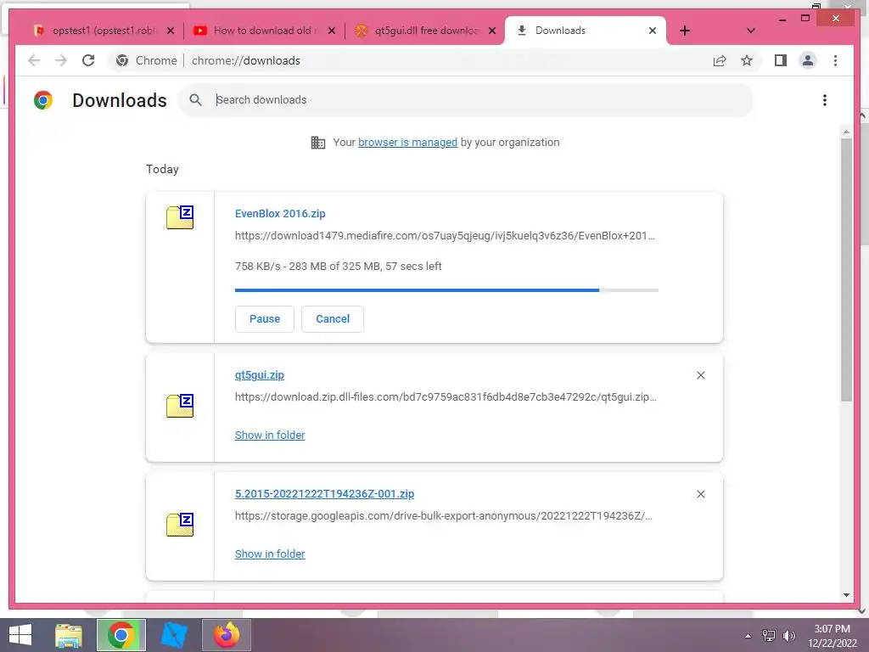Open the blue Roblox Studio taskbar icon
The width and height of the screenshot is (869, 652).
tap(173, 635)
